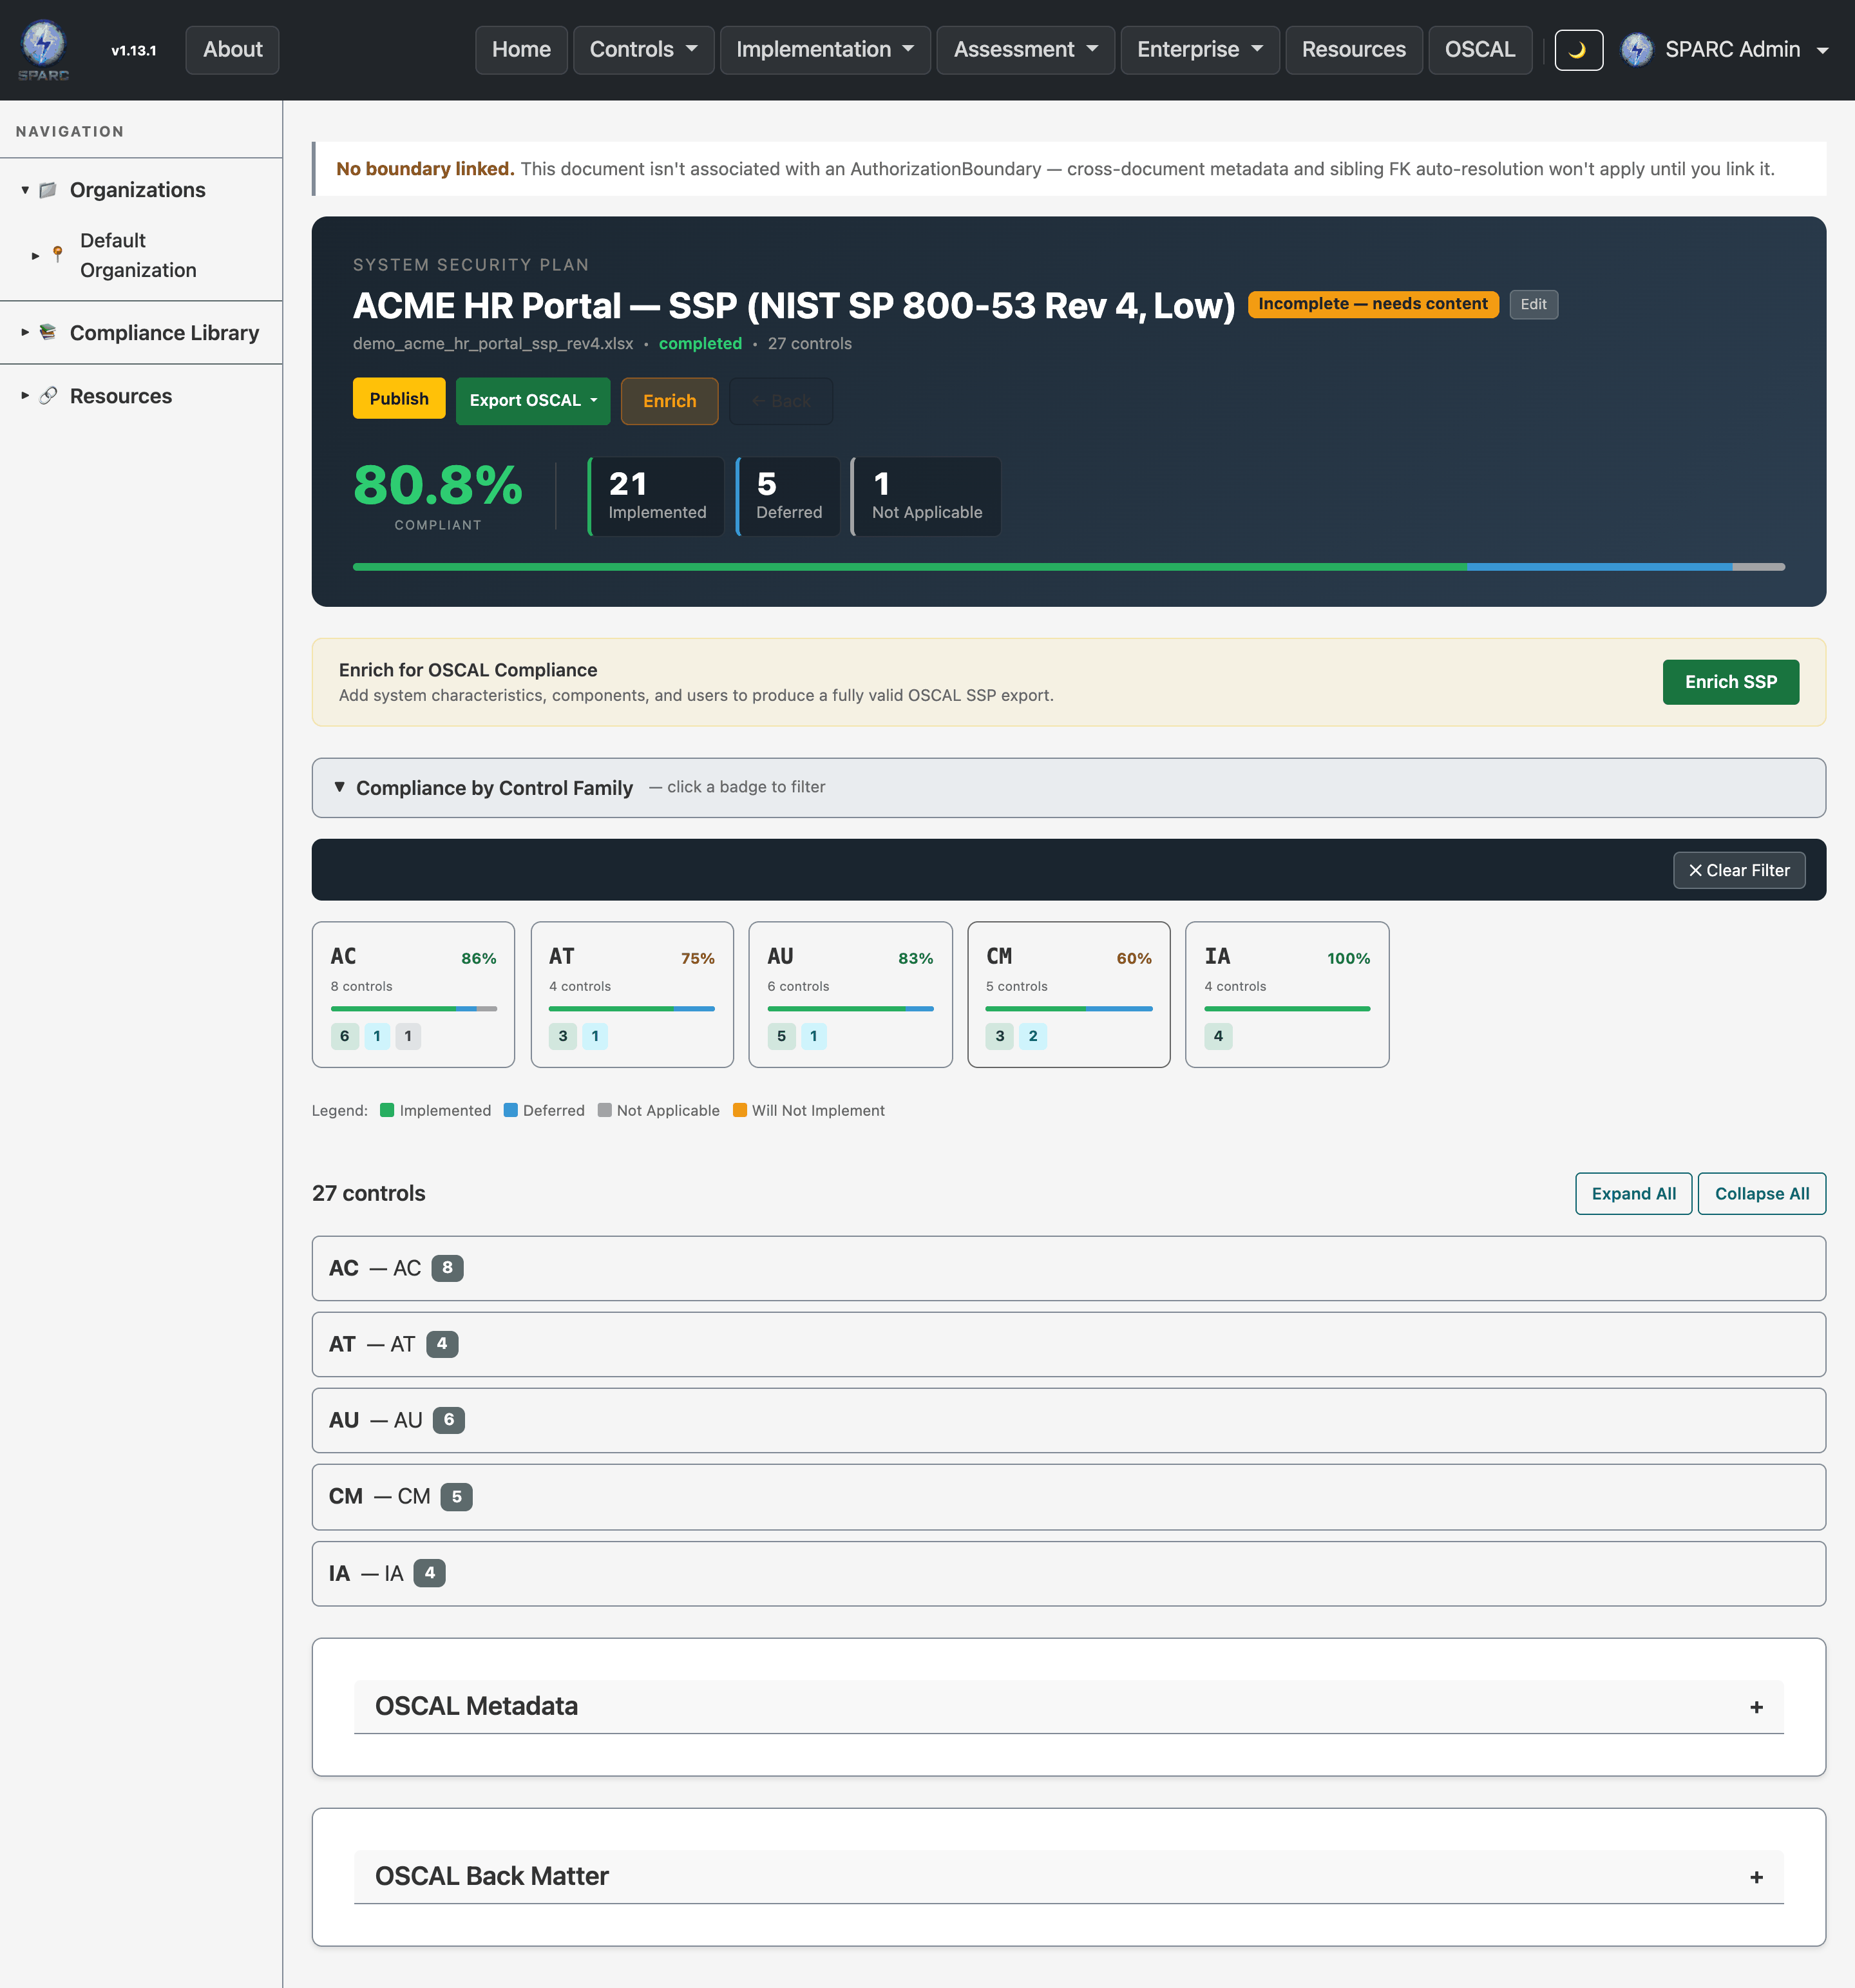
Task: Filter by the AU family card
Action: pos(850,994)
